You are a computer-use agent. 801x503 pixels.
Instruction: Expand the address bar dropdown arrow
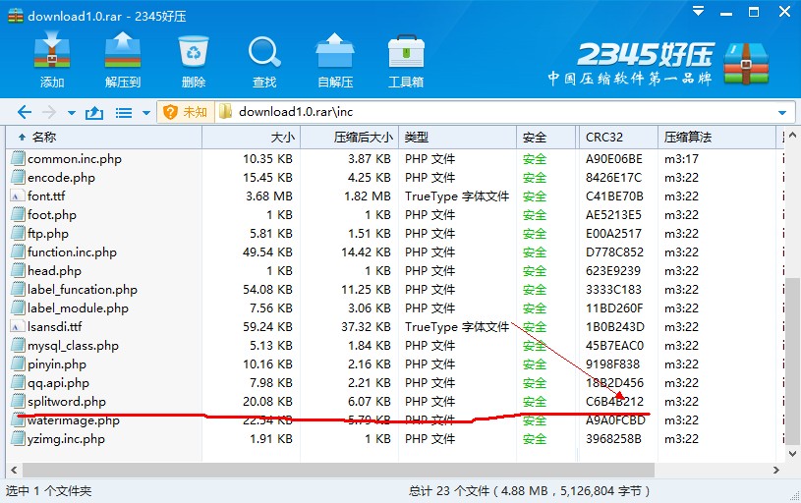(782, 112)
